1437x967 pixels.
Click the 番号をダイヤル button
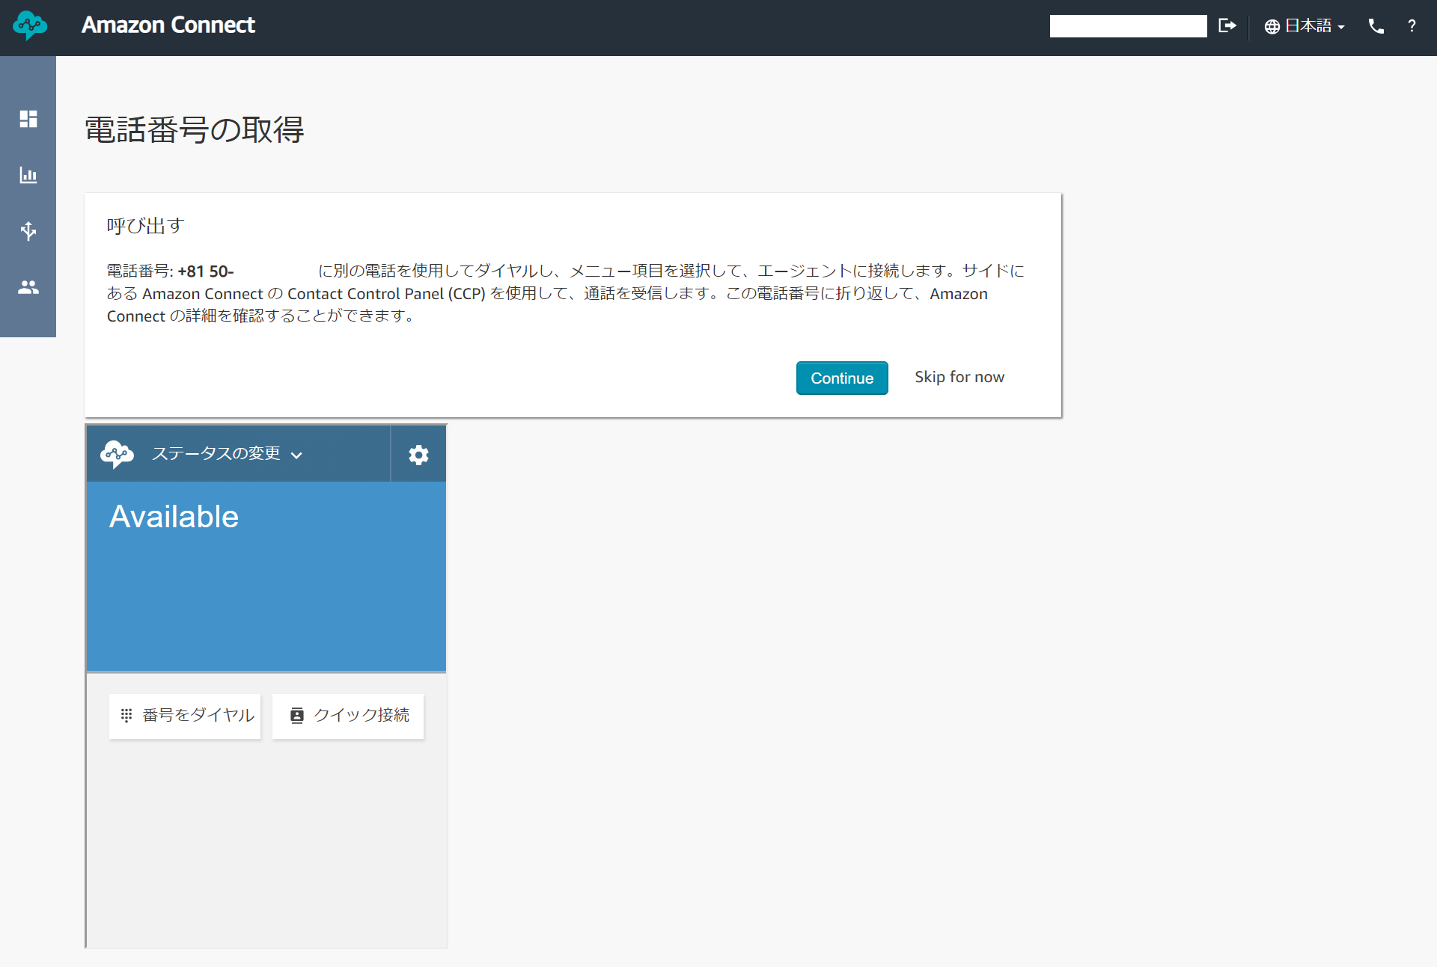coord(185,716)
